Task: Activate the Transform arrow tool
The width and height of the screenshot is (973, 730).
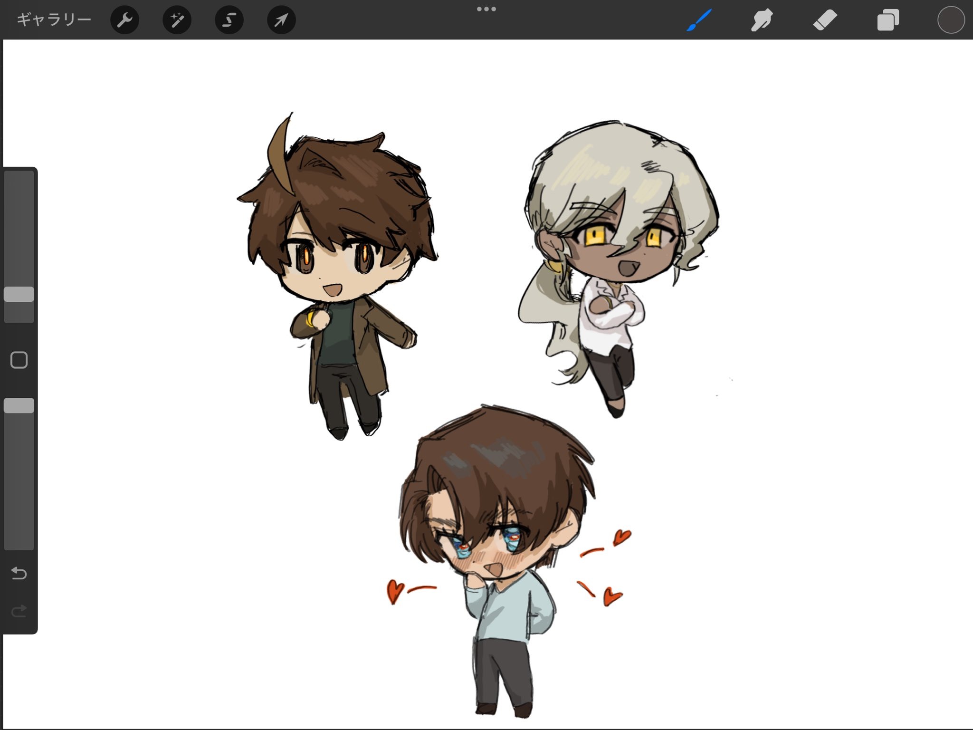Action: click(281, 20)
